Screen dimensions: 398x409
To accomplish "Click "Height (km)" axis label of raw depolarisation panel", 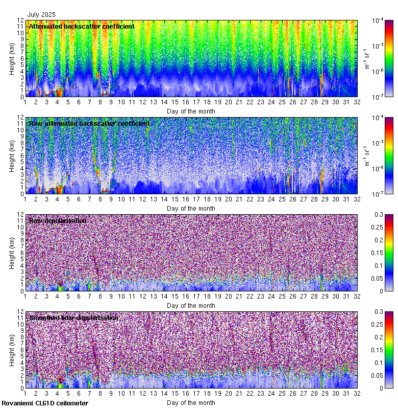I will click(12, 253).
